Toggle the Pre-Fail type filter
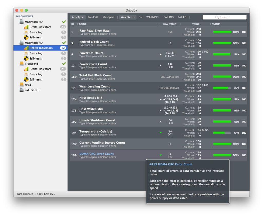 point(92,17)
